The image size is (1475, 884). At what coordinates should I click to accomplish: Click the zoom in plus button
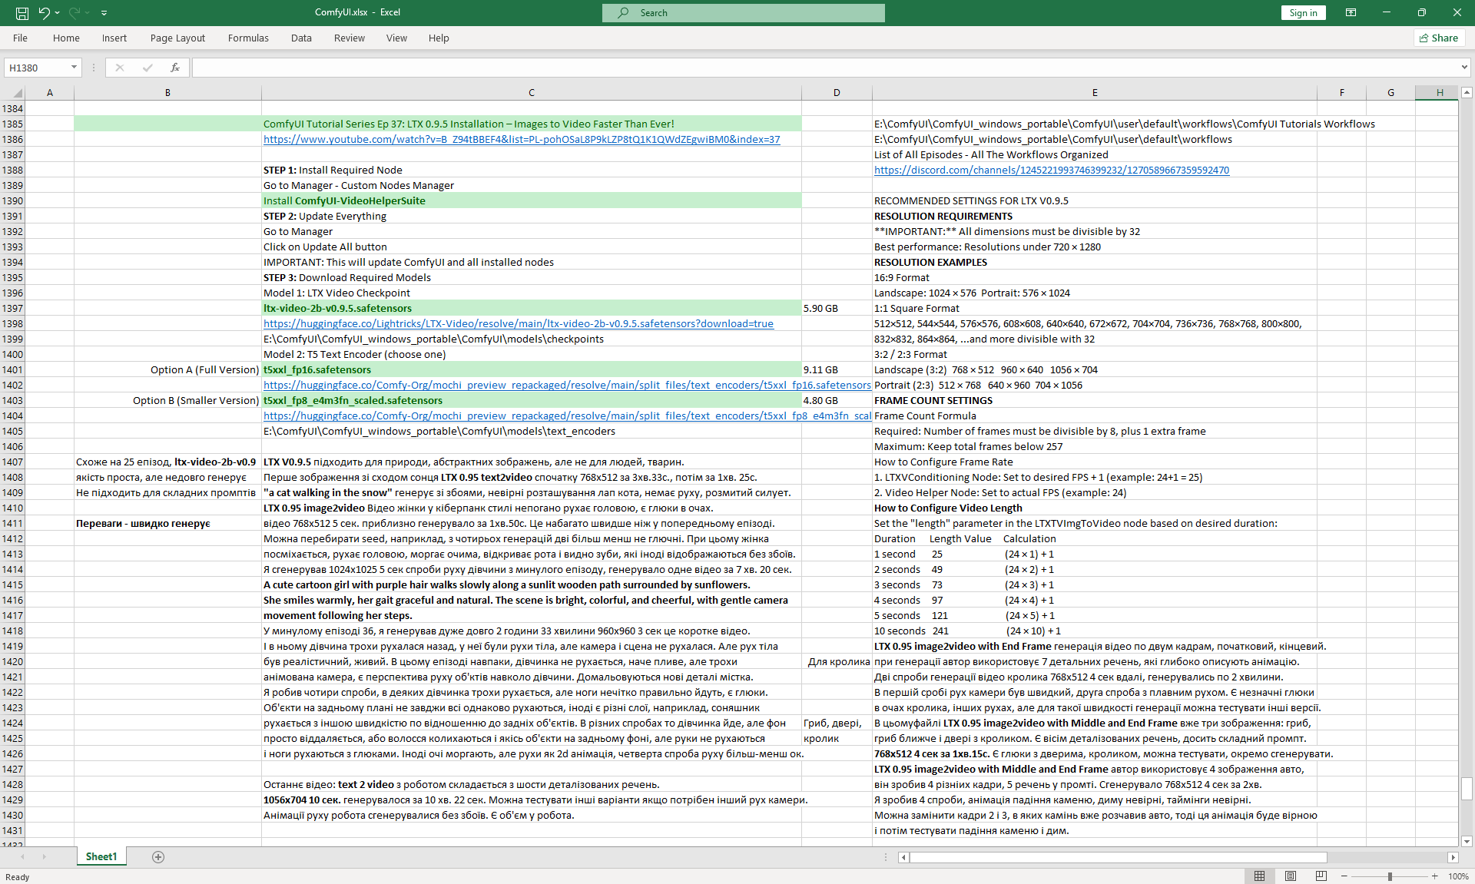click(x=1434, y=876)
